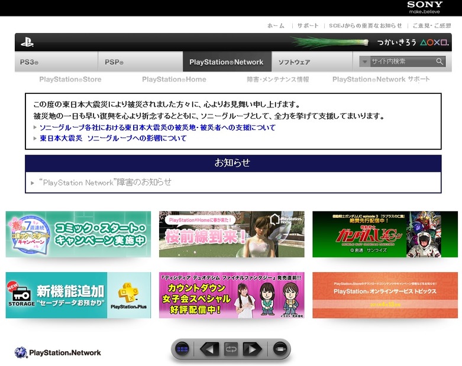
Task: Click the Sony make.believe logo
Action: (425, 7)
